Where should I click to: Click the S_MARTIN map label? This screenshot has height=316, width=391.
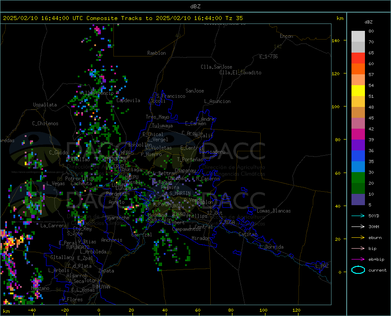tap(180, 193)
